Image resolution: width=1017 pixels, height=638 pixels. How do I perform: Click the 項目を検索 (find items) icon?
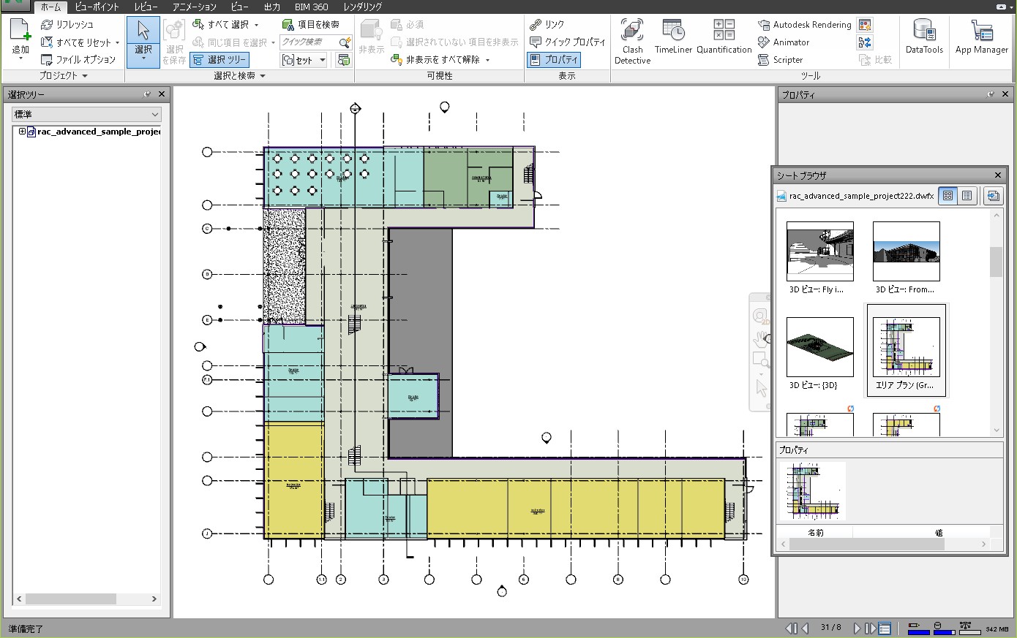(x=286, y=23)
